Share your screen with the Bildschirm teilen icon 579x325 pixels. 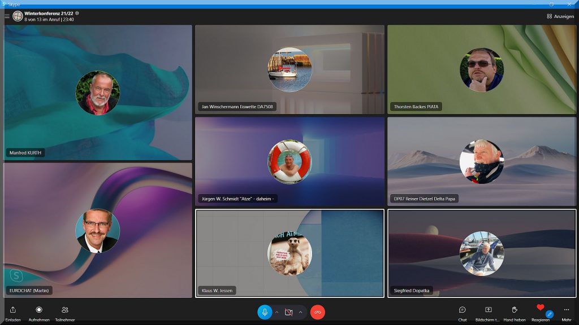(488, 310)
